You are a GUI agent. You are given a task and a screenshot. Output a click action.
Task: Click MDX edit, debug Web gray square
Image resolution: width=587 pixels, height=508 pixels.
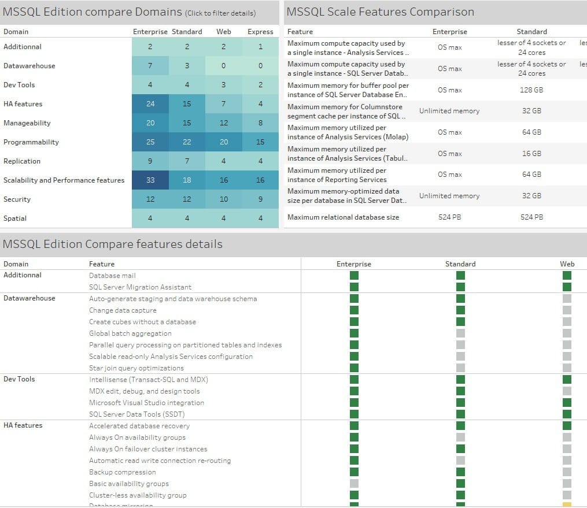click(567, 391)
